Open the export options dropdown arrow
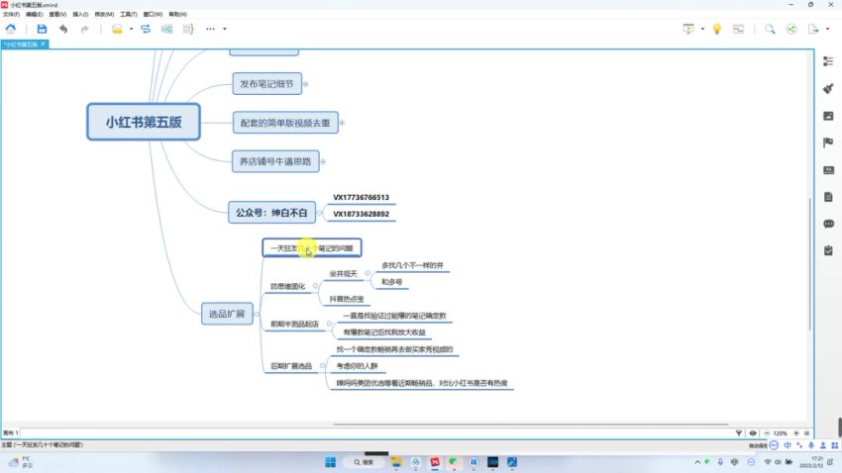 [x=827, y=29]
